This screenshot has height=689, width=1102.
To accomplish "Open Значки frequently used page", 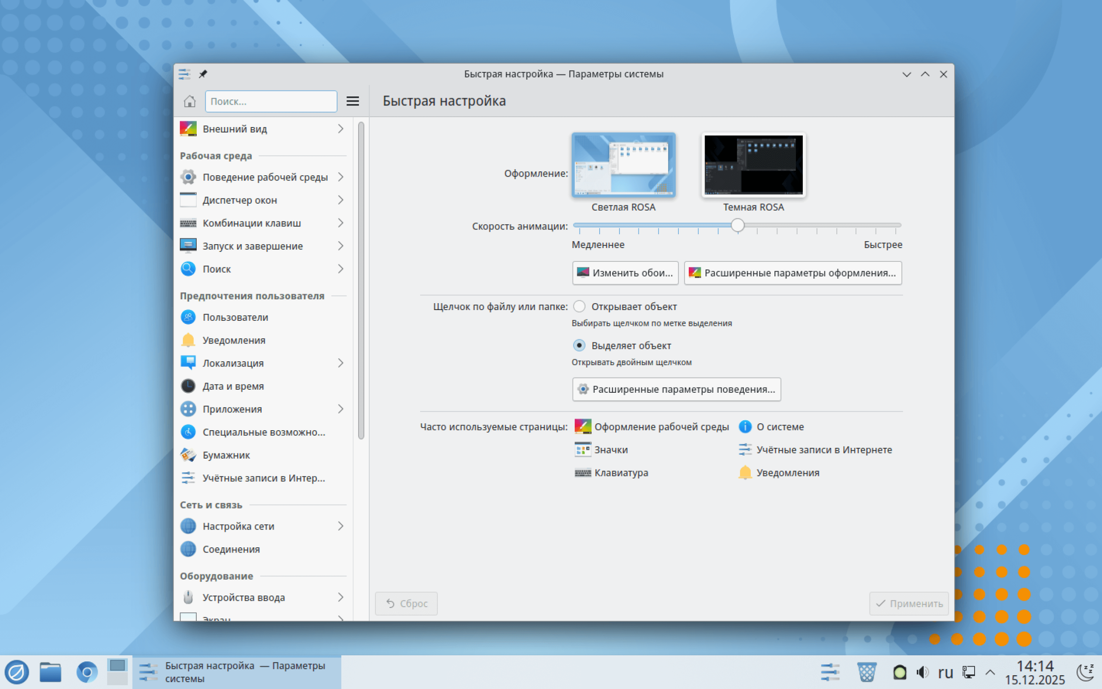I will [x=610, y=450].
